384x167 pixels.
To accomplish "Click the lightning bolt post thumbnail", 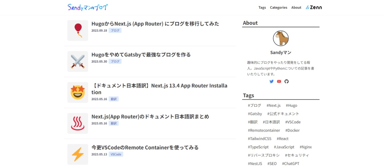I will pos(78,154).
